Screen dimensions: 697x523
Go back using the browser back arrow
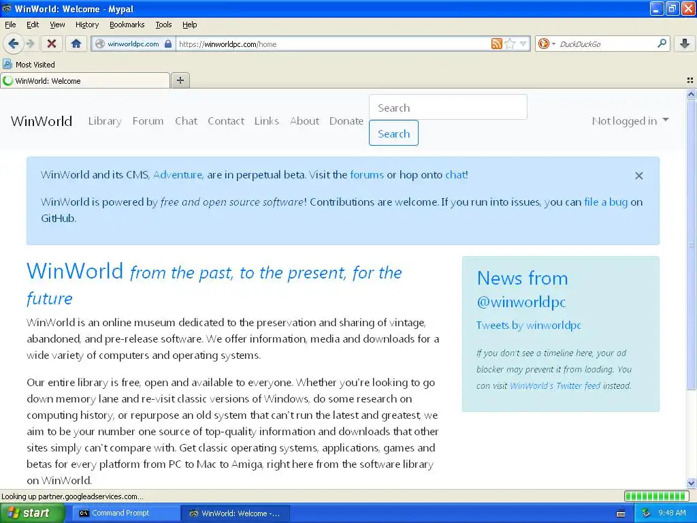click(13, 44)
